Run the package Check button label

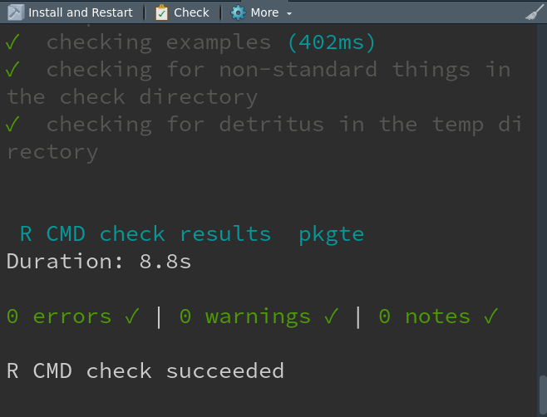(x=191, y=12)
